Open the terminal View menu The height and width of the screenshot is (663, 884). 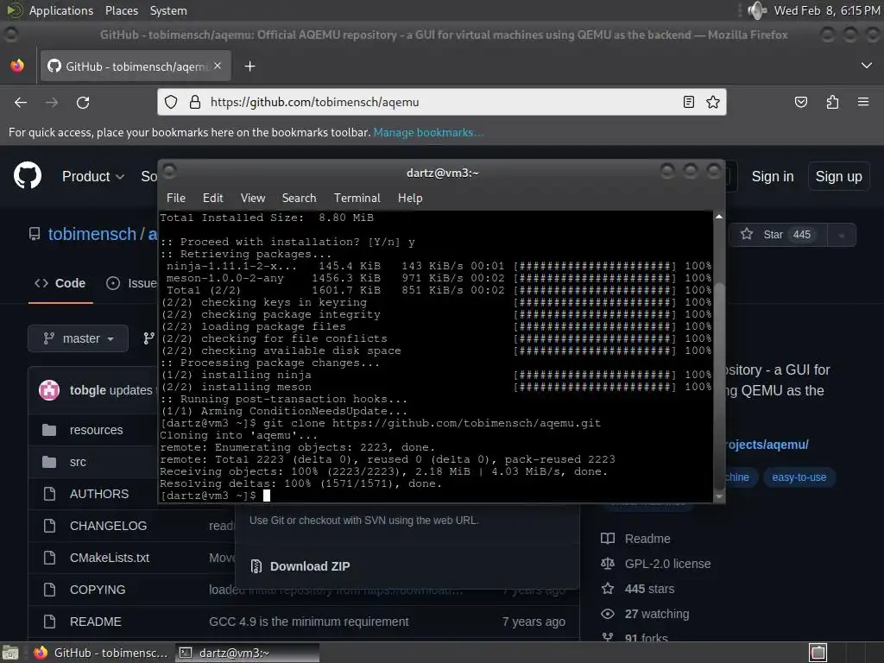tap(253, 198)
